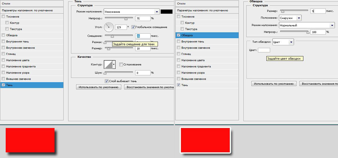Image resolution: width=338 pixels, height=158 pixels.
Task: Open the black shadow color swatch
Action: [166, 12]
